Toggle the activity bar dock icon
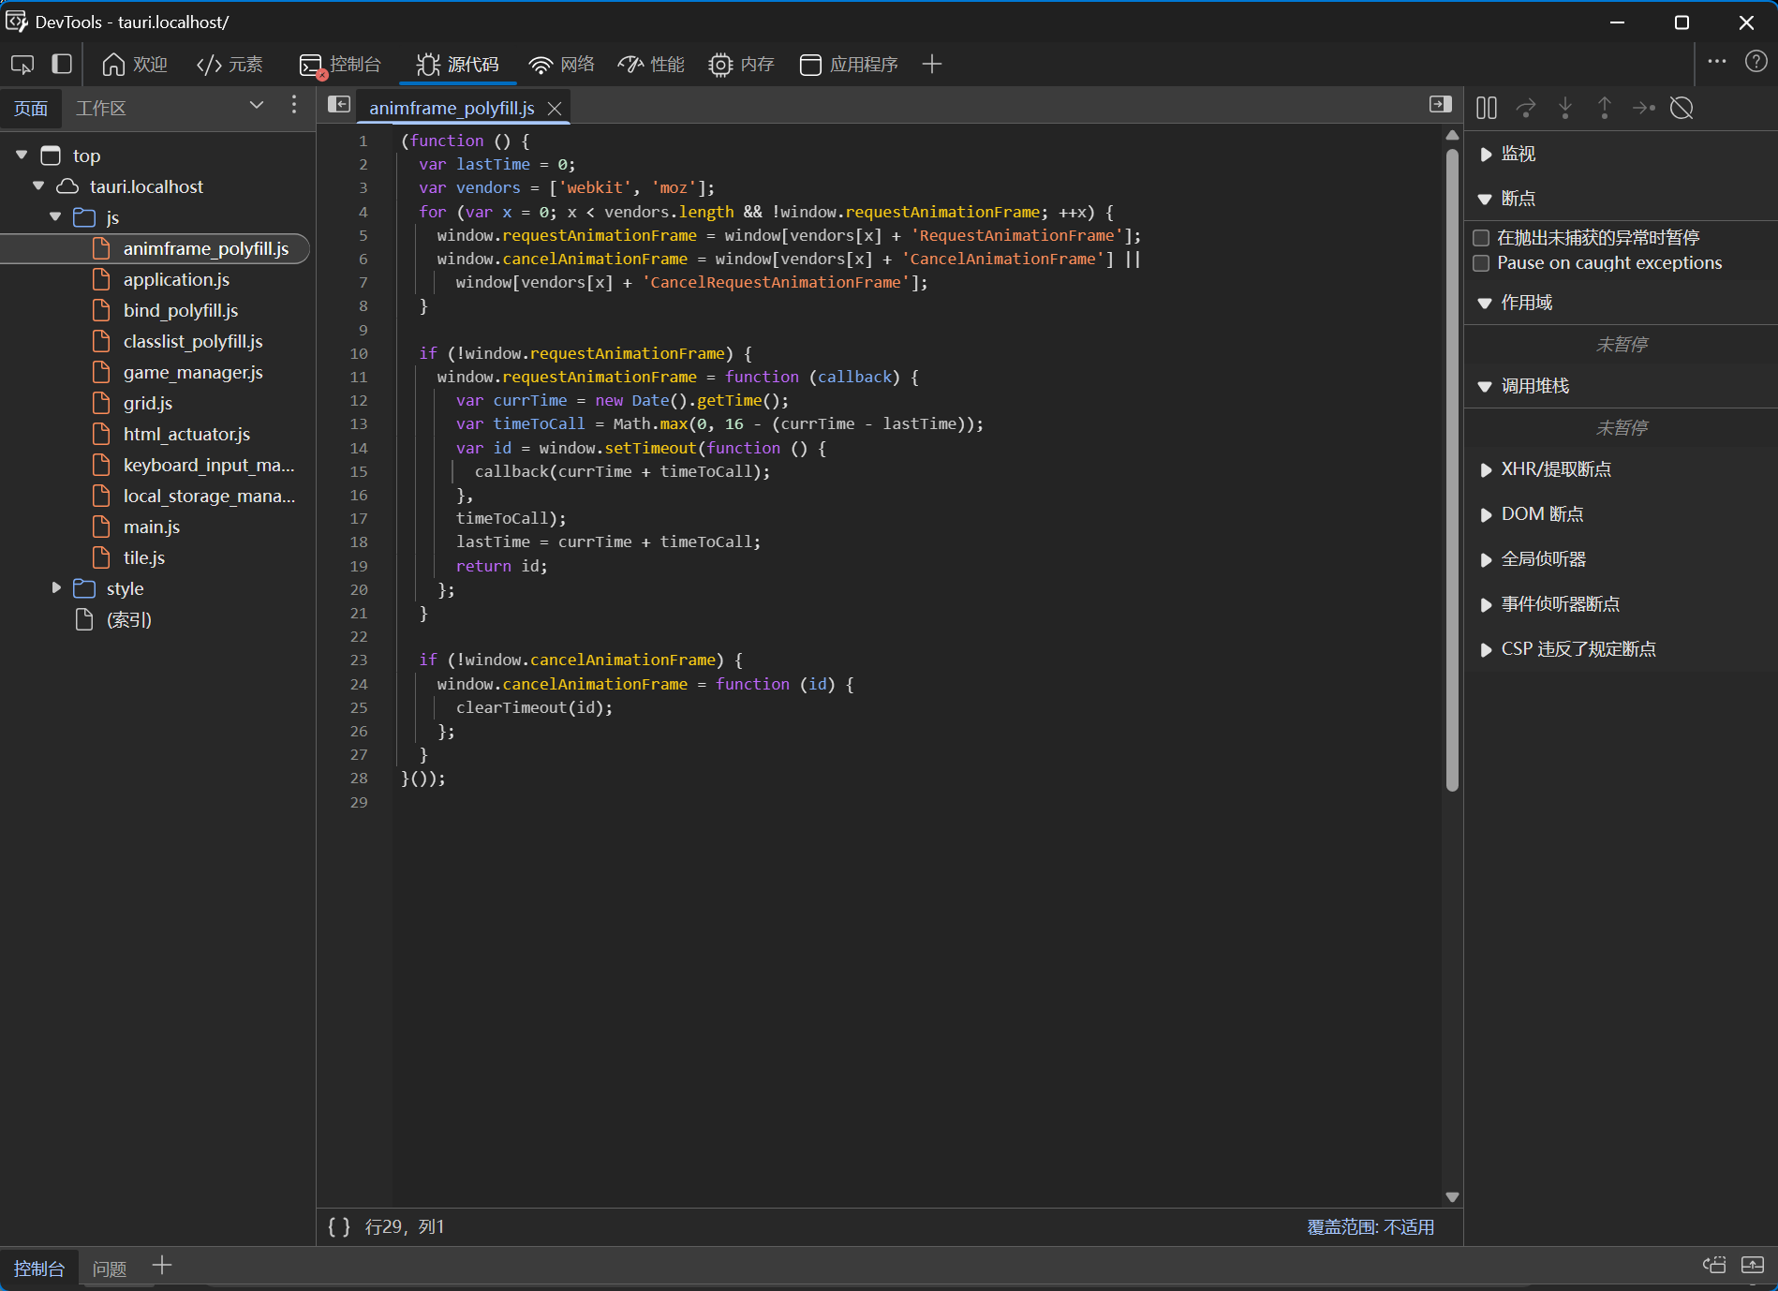 point(62,64)
